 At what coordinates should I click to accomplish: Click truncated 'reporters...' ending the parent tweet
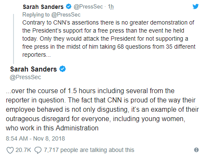(36, 55)
